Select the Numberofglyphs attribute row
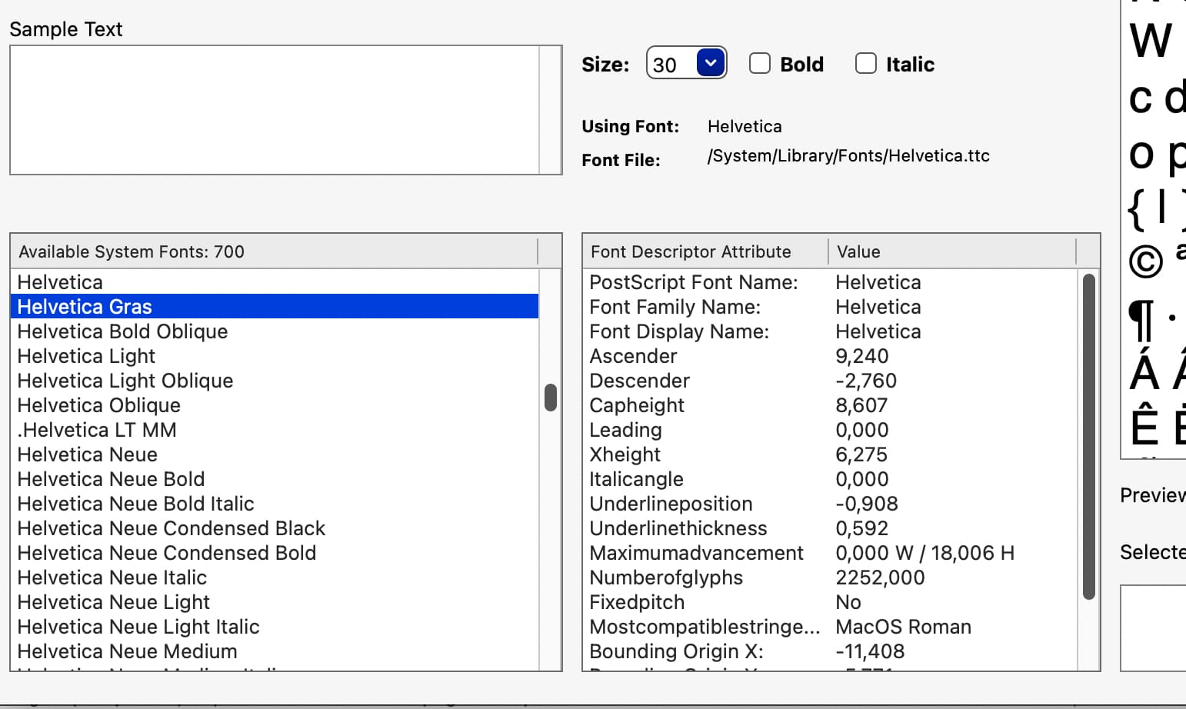 coord(831,578)
